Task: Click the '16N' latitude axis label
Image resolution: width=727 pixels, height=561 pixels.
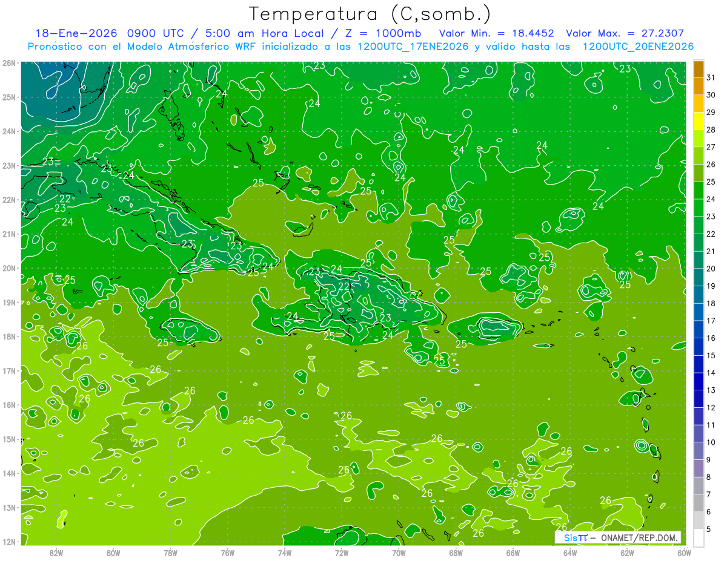Action: tap(9, 405)
